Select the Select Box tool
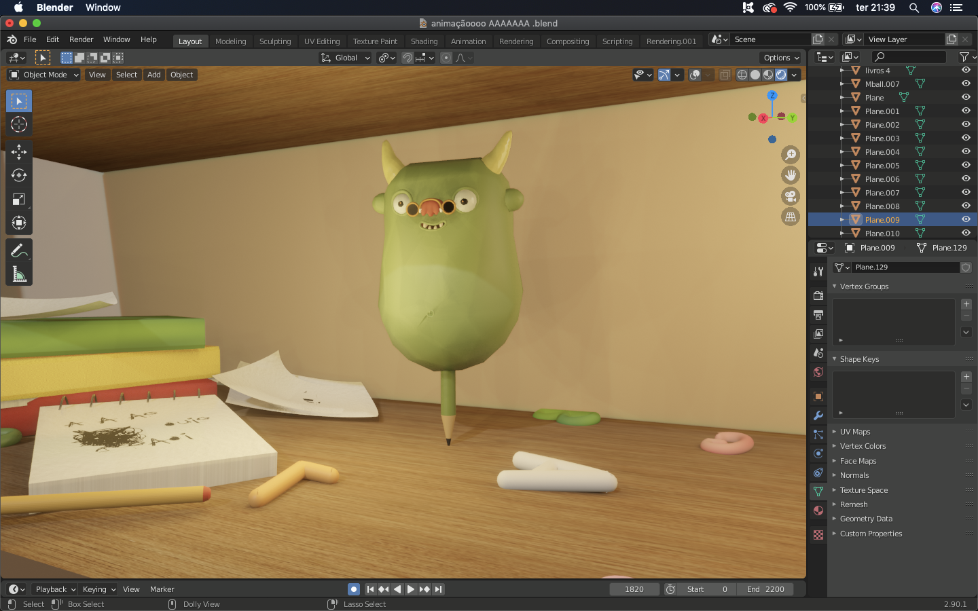 [x=19, y=101]
